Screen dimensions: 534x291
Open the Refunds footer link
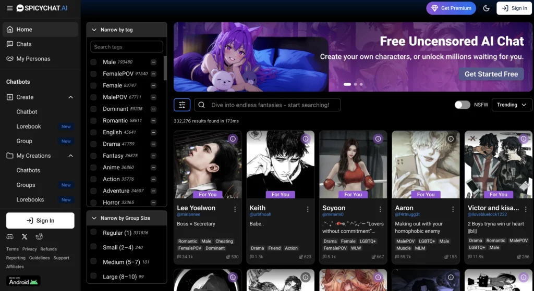[x=48, y=249]
